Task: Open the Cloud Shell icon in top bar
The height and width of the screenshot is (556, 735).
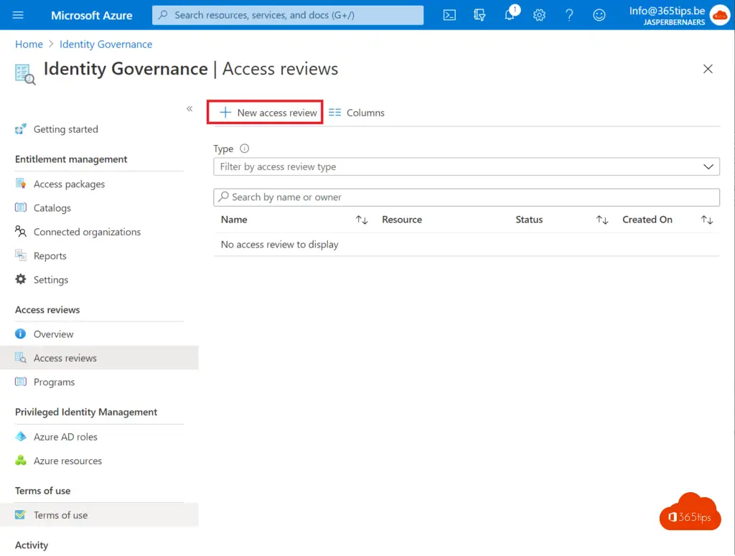Action: 449,15
